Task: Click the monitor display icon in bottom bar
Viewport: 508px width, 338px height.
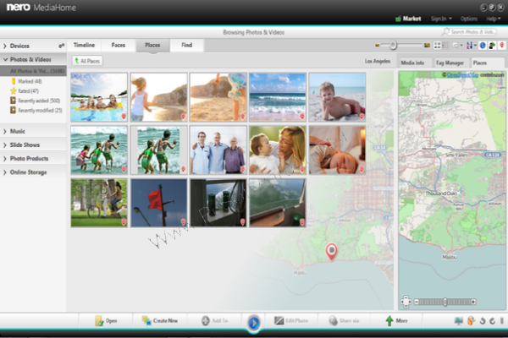Action: [458, 320]
